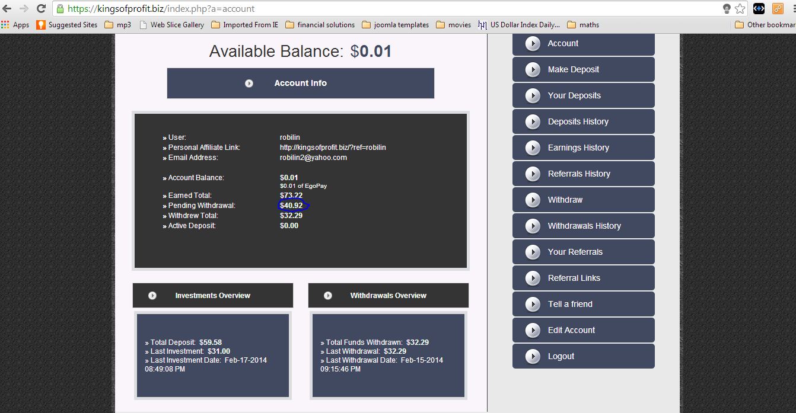The image size is (796, 413).
Task: Click the green padlock security icon
Action: pos(60,9)
